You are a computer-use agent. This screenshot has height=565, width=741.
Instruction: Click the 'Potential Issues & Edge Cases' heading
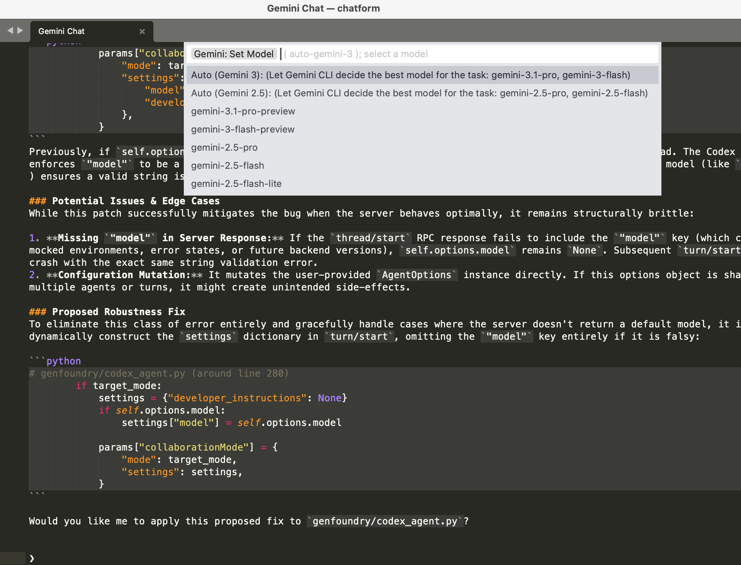pyautogui.click(x=124, y=201)
